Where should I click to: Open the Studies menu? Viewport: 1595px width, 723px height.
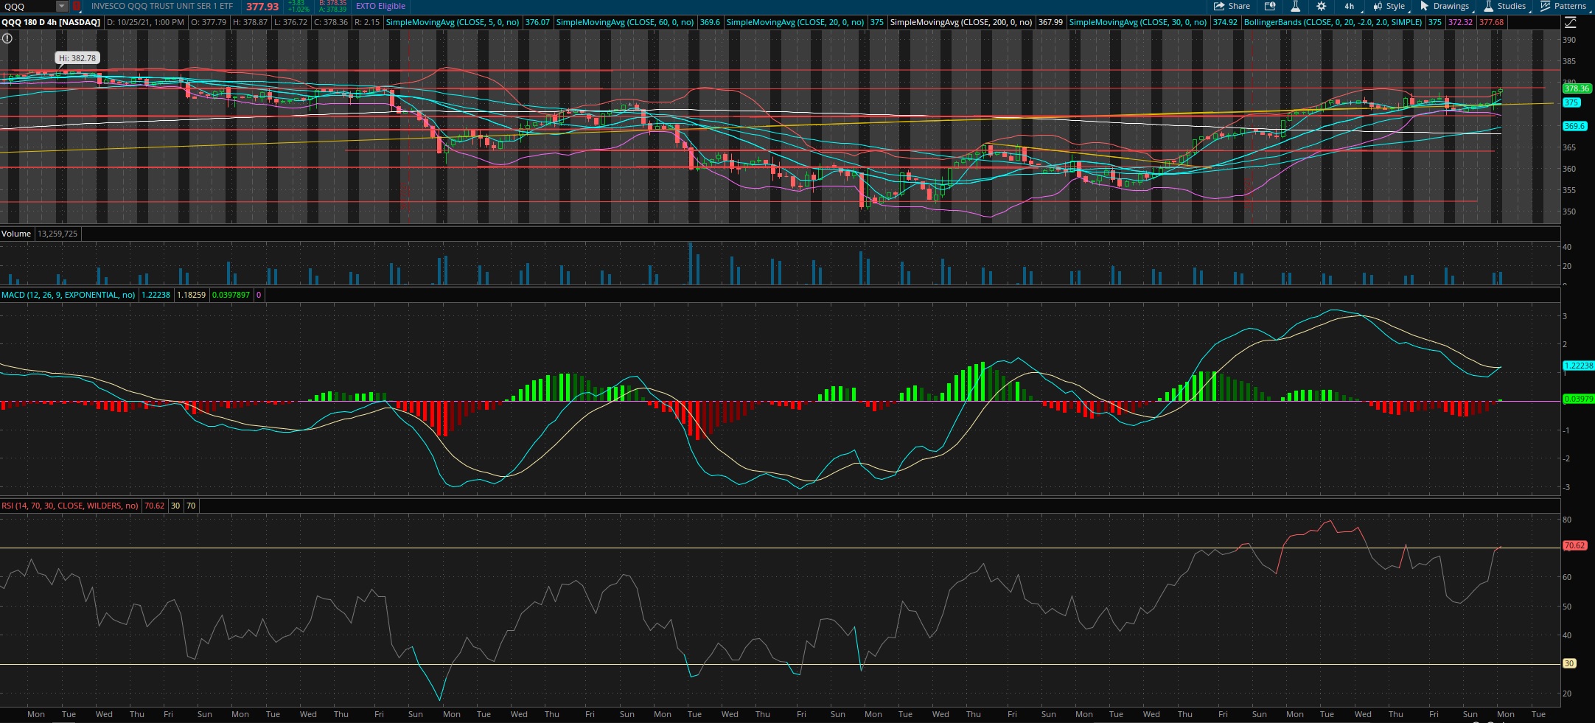[x=1504, y=6]
